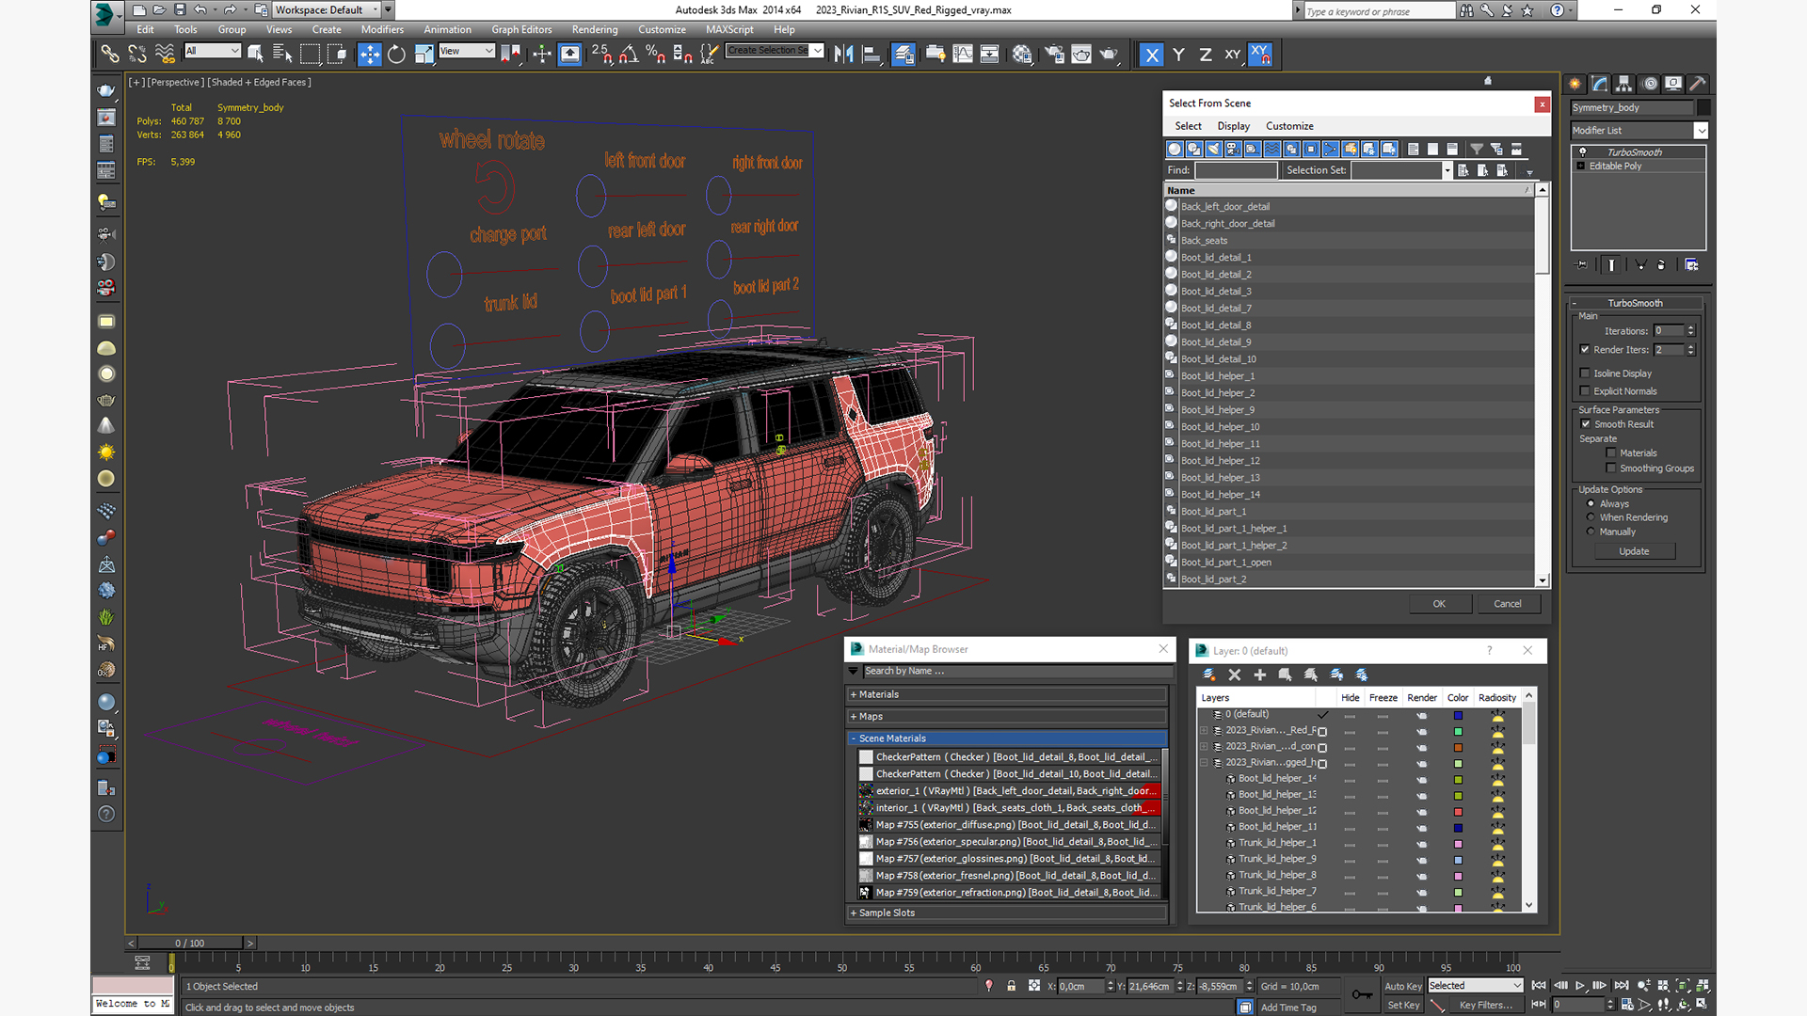Select the Manually update radio option
The width and height of the screenshot is (1807, 1016).
(1591, 532)
